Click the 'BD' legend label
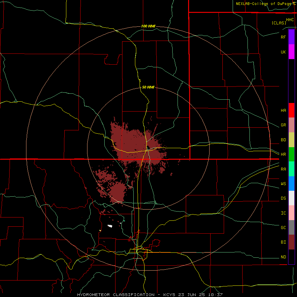The image size is (297, 297). click(283, 140)
